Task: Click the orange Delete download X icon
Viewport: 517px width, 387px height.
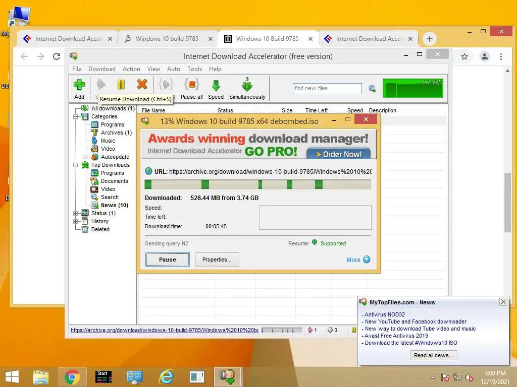Action: tap(142, 84)
